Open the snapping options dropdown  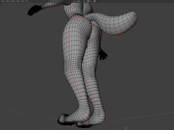click(91, 1)
